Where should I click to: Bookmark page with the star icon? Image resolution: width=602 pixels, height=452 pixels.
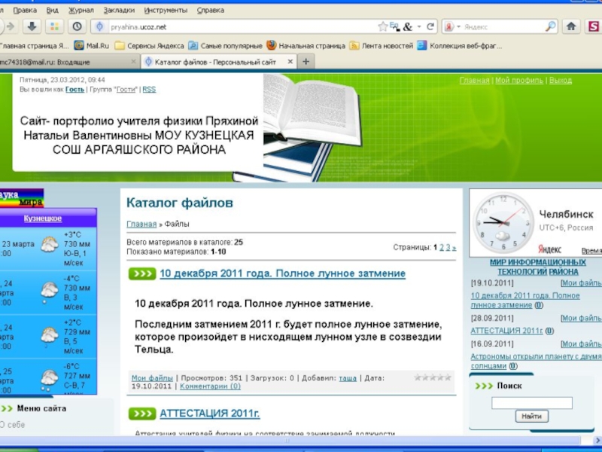point(382,26)
